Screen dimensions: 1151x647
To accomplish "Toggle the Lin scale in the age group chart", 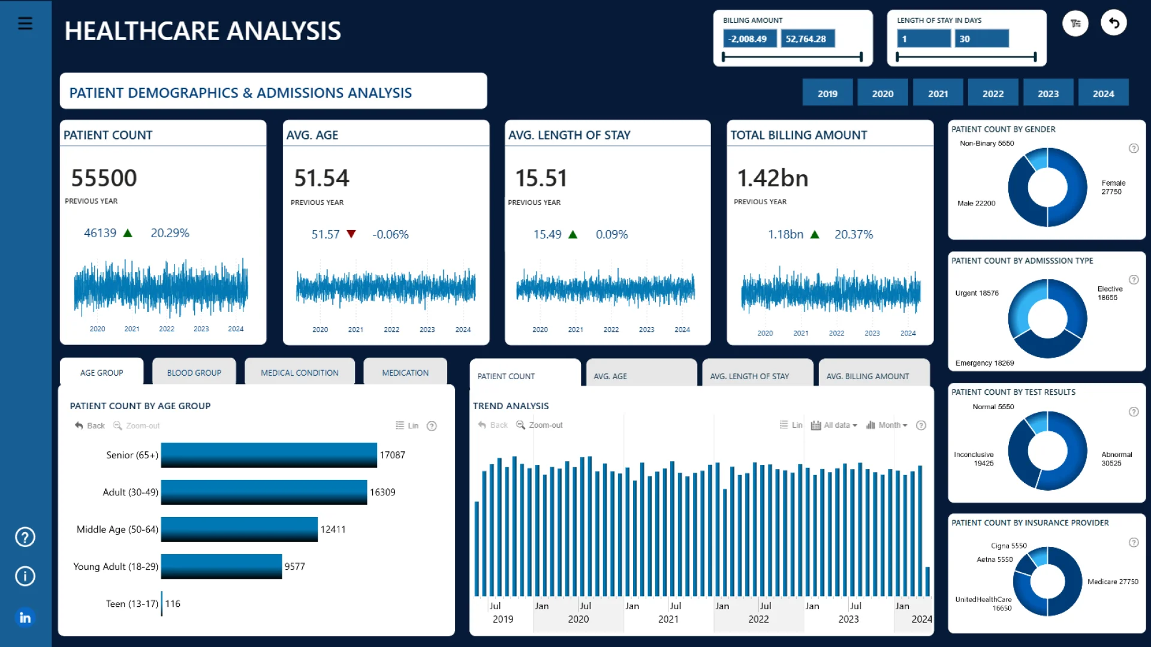I will pos(408,426).
